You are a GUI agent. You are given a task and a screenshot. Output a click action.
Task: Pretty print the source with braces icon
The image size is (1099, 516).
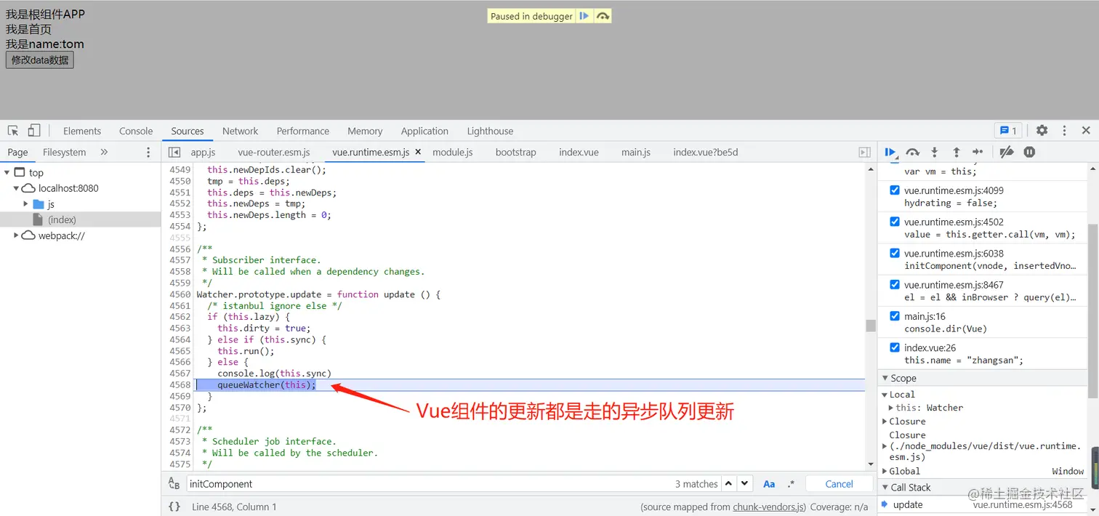coord(174,507)
